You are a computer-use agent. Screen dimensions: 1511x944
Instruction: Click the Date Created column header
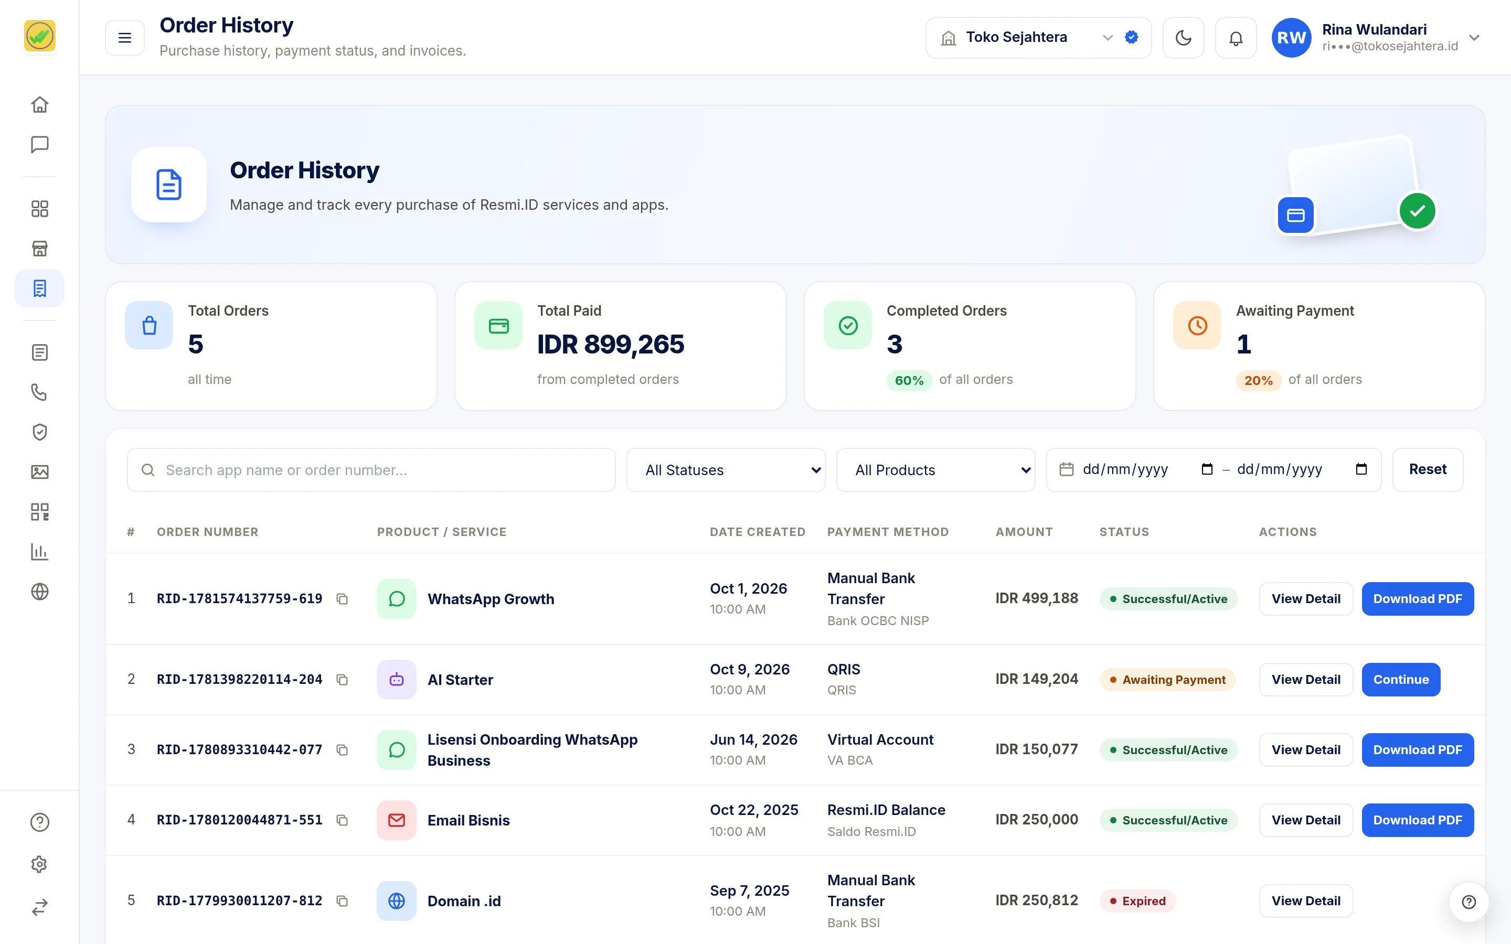tap(758, 532)
